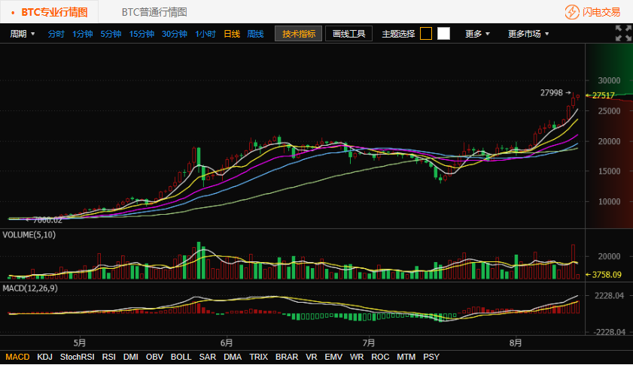Click the 技术指标 technical indicators button
The image size is (633, 365).
(299, 34)
